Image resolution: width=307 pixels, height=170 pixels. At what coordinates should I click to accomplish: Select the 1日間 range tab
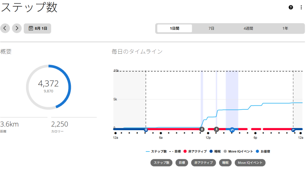click(174, 28)
